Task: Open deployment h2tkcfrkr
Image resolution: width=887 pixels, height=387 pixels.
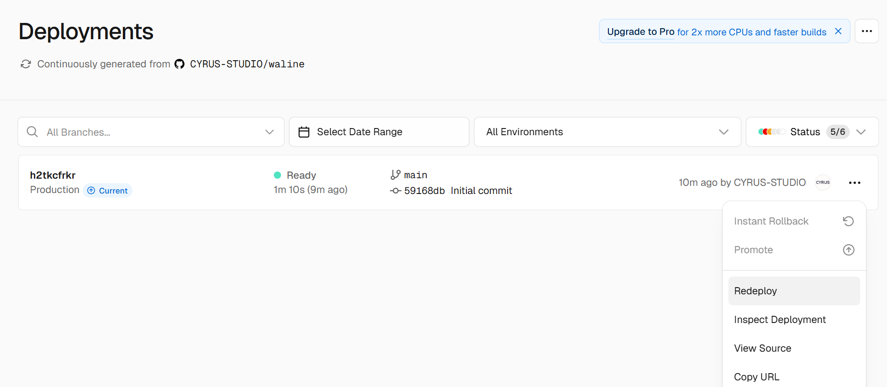Action: coord(53,175)
